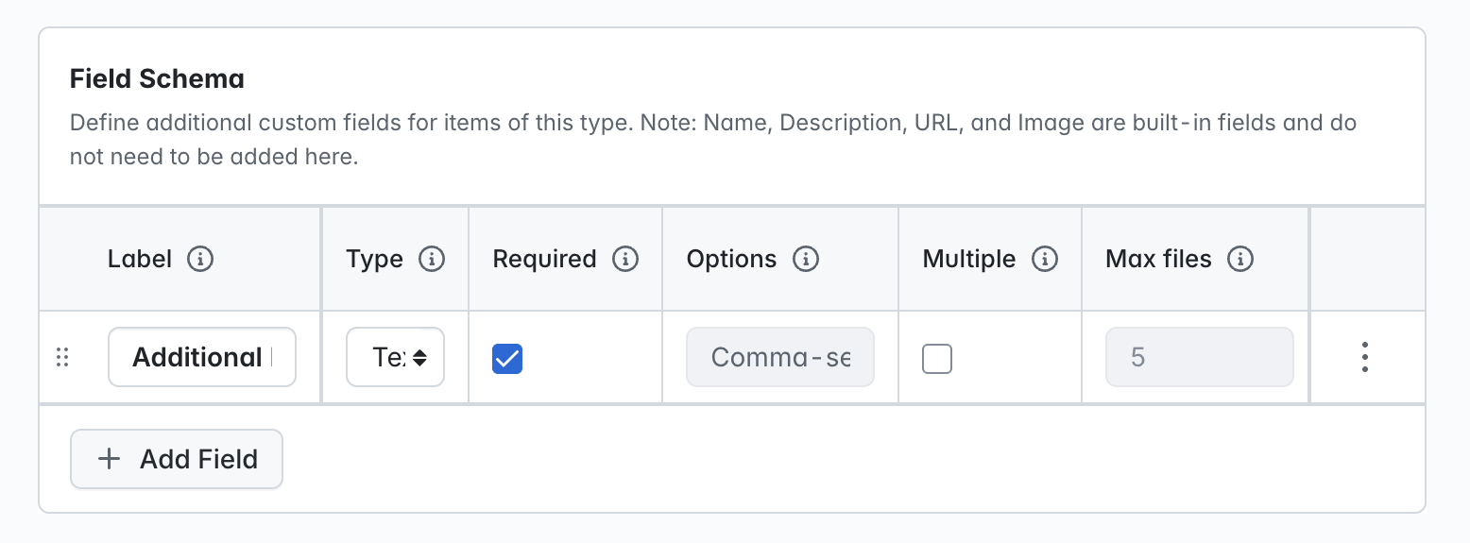Image resolution: width=1470 pixels, height=543 pixels.
Task: Click the Type column header text
Action: tap(375, 260)
